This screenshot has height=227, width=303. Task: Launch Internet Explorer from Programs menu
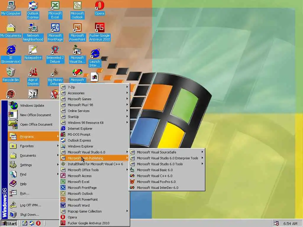pyautogui.click(x=95, y=129)
